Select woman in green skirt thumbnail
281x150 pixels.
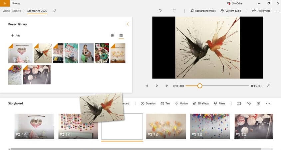87,53
